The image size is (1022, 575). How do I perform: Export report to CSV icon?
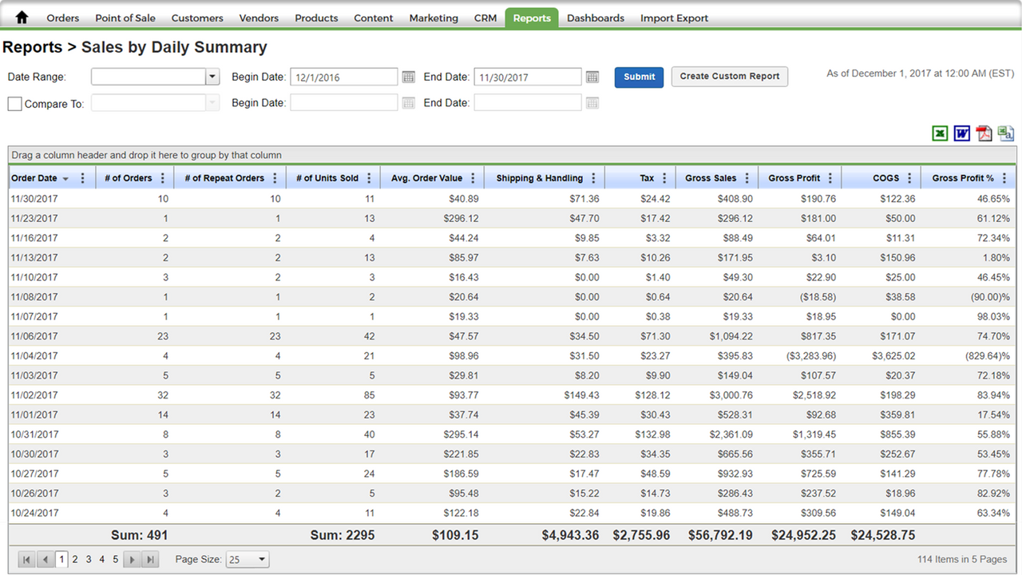1006,133
